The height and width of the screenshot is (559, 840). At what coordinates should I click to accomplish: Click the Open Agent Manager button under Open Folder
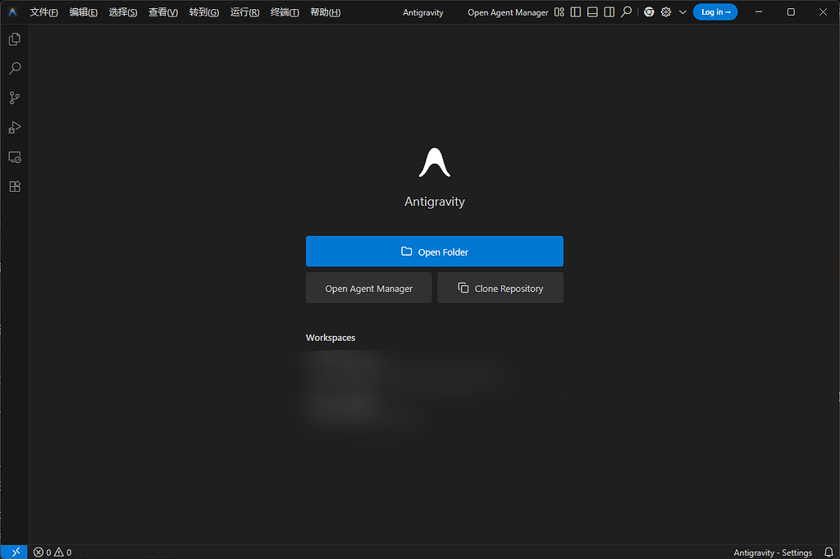click(368, 288)
